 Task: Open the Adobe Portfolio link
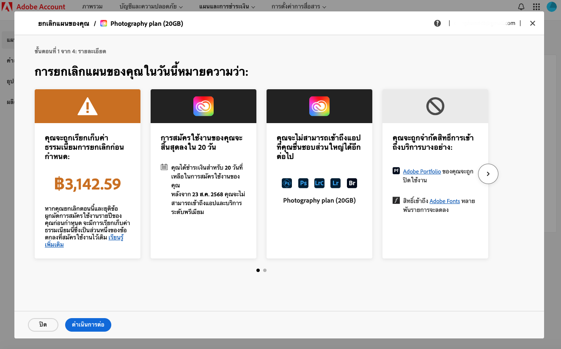[422, 171]
